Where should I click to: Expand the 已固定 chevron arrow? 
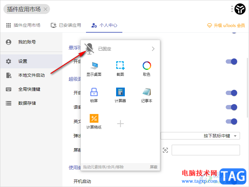pos(153,49)
